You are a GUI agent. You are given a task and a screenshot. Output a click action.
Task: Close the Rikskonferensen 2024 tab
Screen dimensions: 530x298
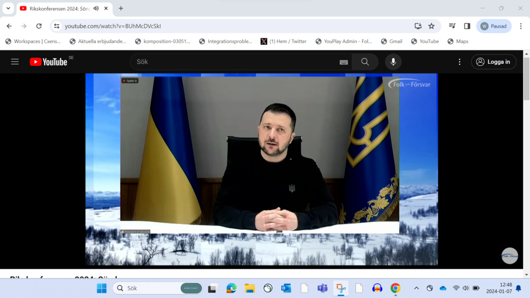point(106,9)
